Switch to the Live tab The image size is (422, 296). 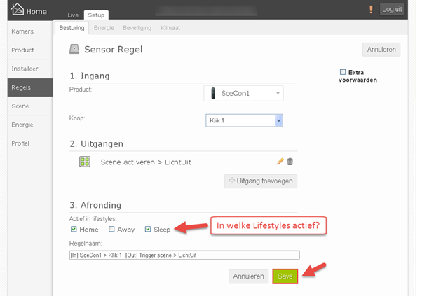point(73,15)
